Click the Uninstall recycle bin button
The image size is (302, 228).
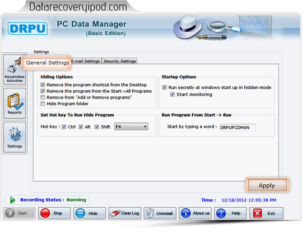[x=160, y=213]
